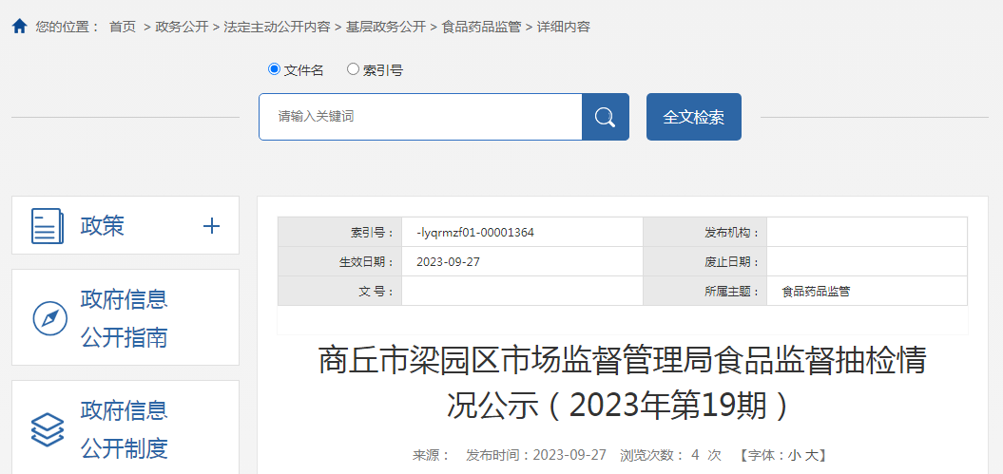Select the 文件名 radio button
This screenshot has height=474, width=1003.
[275, 69]
